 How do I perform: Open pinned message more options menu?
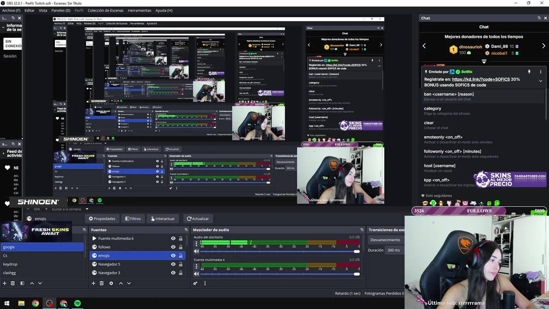540,72
